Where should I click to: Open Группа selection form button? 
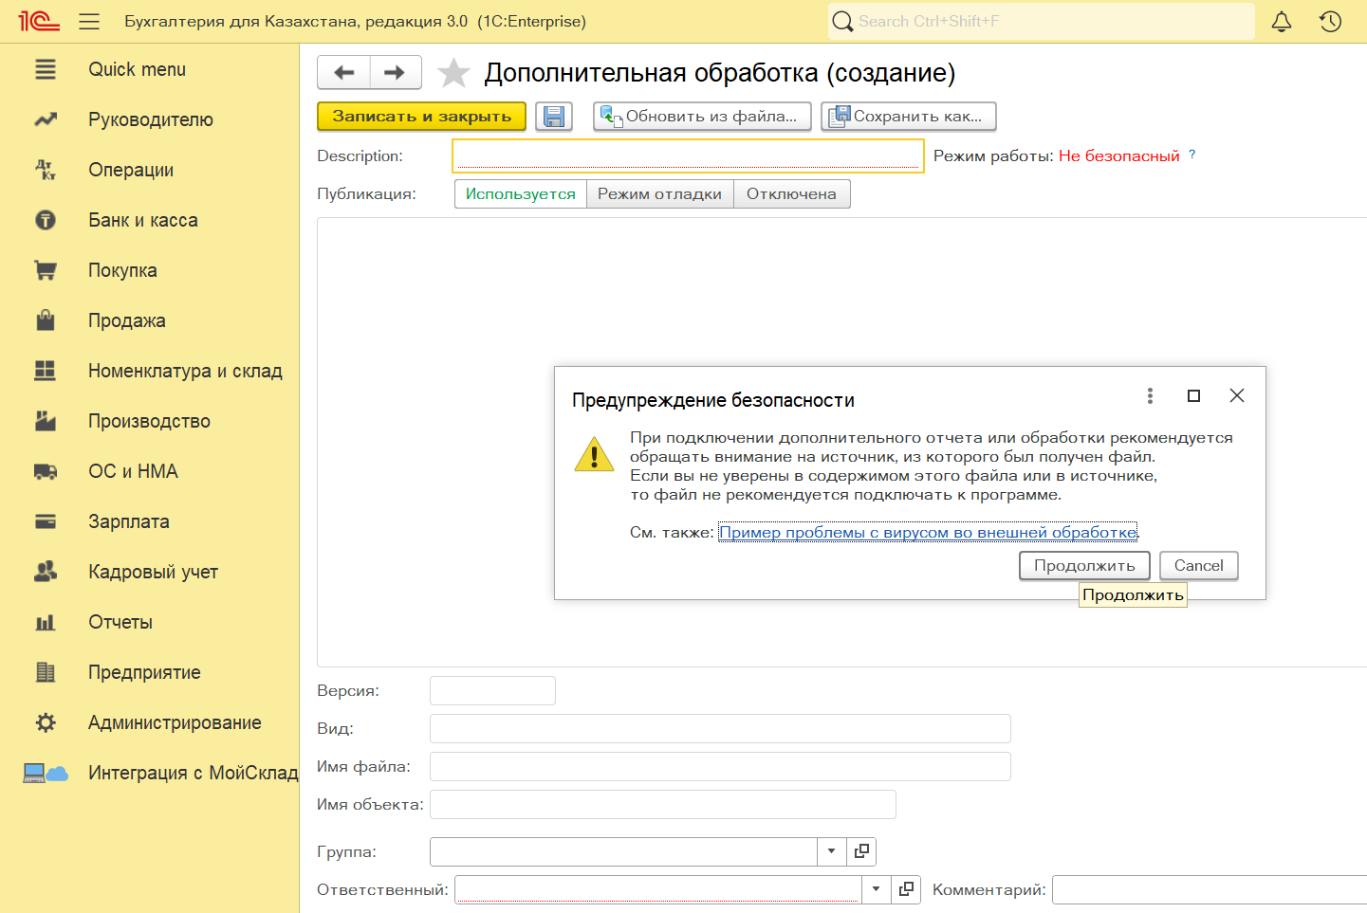[861, 851]
